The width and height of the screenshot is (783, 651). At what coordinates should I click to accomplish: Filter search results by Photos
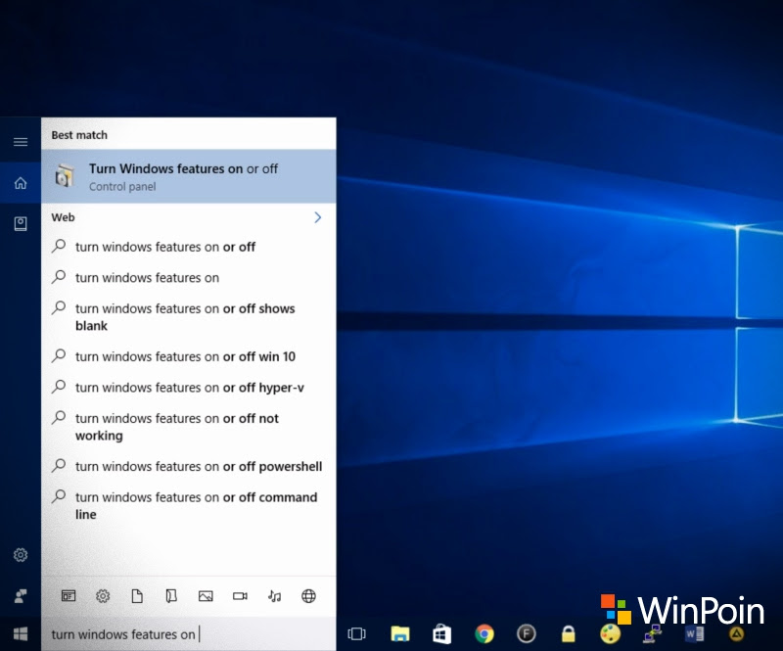click(206, 595)
